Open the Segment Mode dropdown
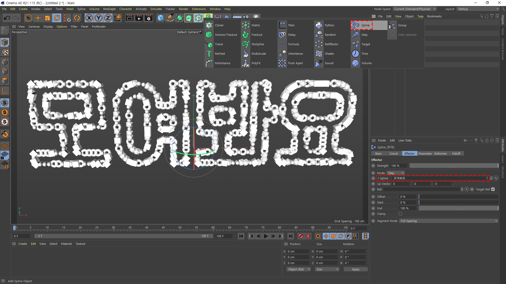Image resolution: width=506 pixels, height=284 pixels. (x=449, y=221)
